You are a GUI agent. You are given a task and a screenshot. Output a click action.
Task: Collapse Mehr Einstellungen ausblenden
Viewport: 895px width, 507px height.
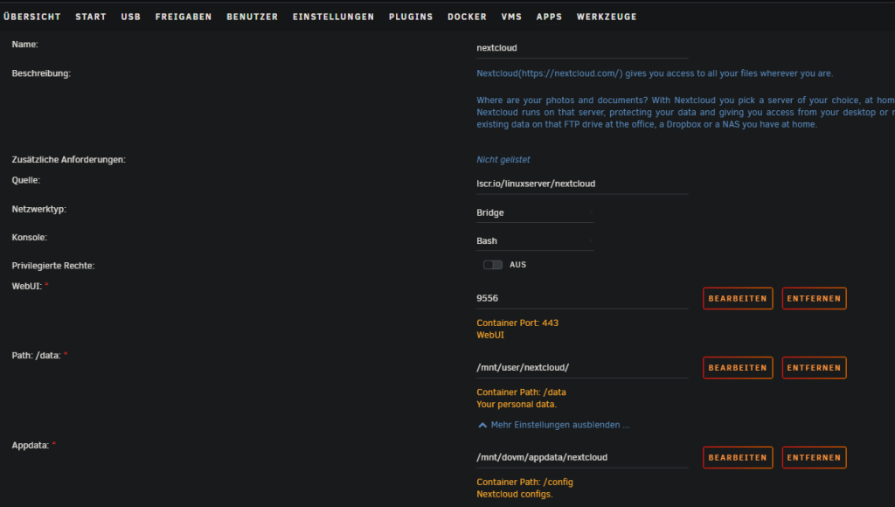560,425
